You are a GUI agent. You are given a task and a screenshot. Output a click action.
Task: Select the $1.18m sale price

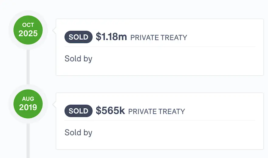click(x=111, y=37)
